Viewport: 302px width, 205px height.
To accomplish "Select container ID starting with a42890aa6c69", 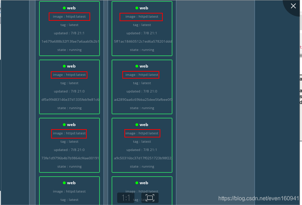I will click(143, 100).
